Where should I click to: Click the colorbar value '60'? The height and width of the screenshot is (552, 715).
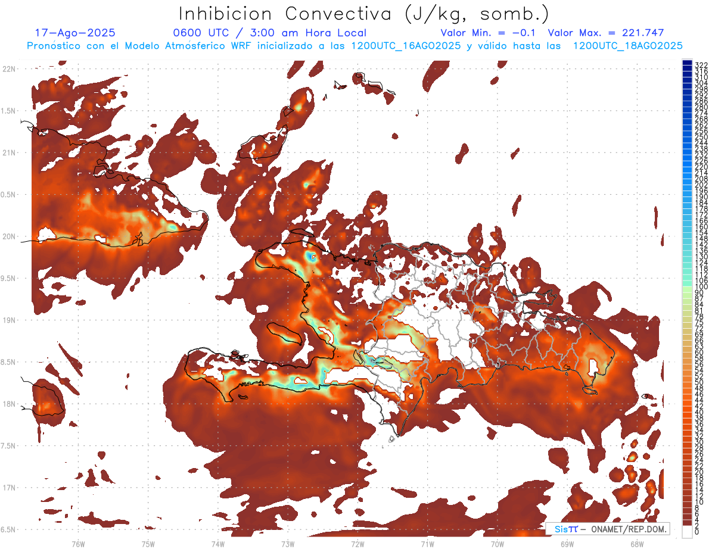(x=699, y=353)
